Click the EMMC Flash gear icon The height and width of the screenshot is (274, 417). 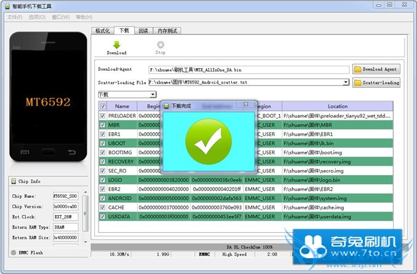pos(14,252)
